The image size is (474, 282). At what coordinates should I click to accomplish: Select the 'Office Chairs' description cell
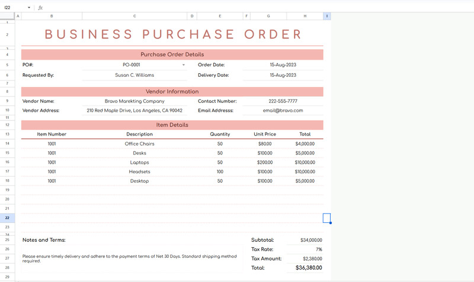click(139, 144)
